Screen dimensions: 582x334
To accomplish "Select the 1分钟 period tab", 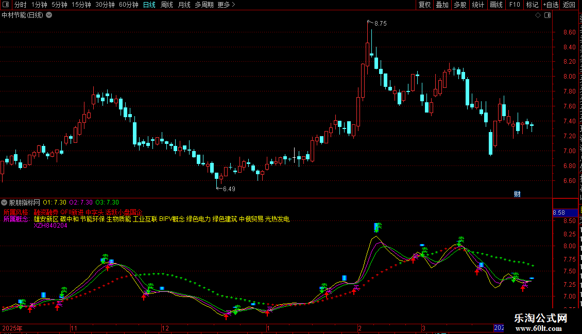I will pos(39,5).
